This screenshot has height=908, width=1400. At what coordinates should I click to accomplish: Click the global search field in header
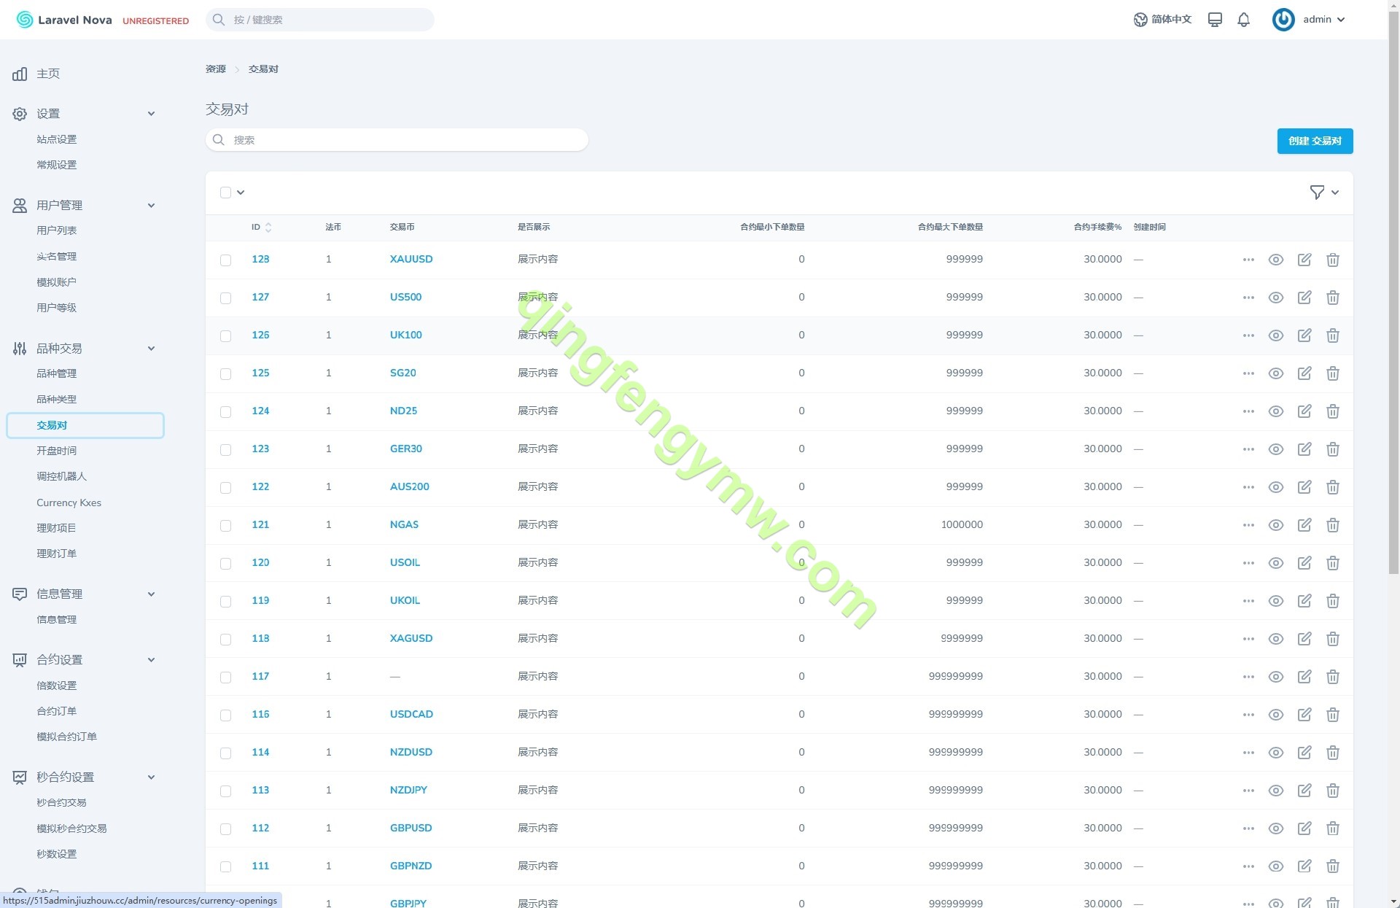[x=320, y=20]
